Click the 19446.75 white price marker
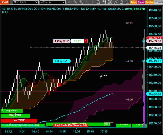This screenshot has width=163, height=135. 154,48
